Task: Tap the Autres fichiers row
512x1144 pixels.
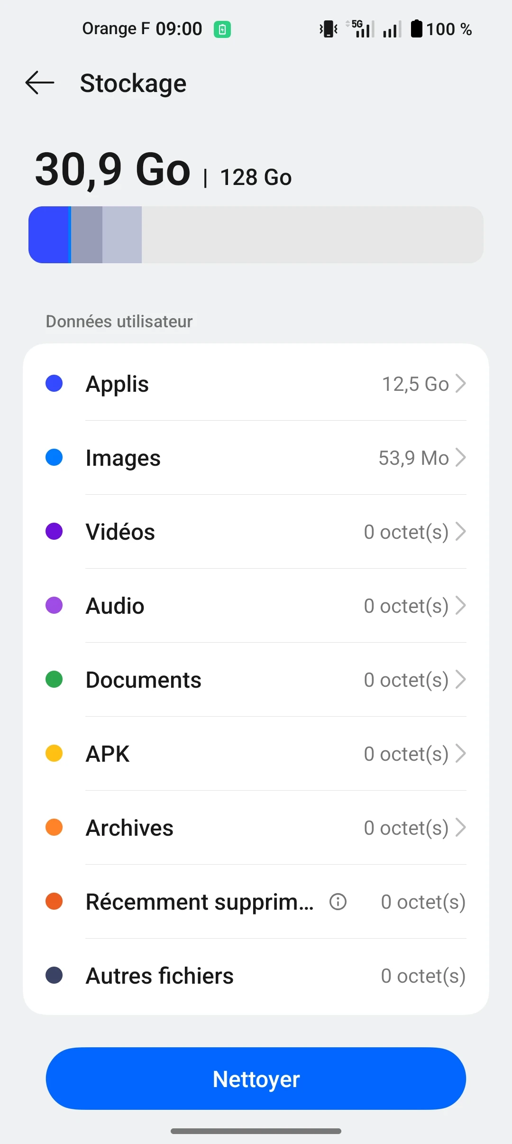Action: pyautogui.click(x=256, y=976)
